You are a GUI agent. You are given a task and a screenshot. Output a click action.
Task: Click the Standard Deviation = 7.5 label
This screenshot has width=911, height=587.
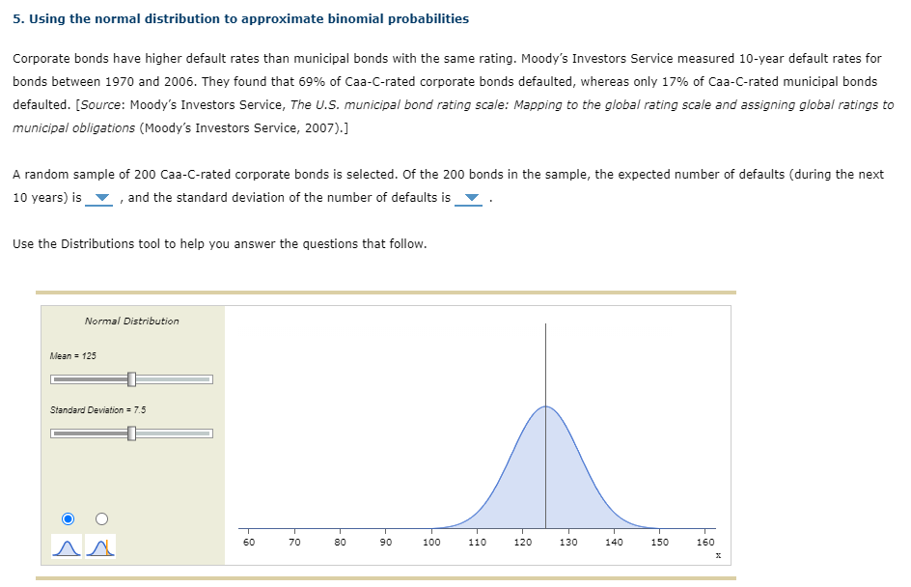point(96,409)
